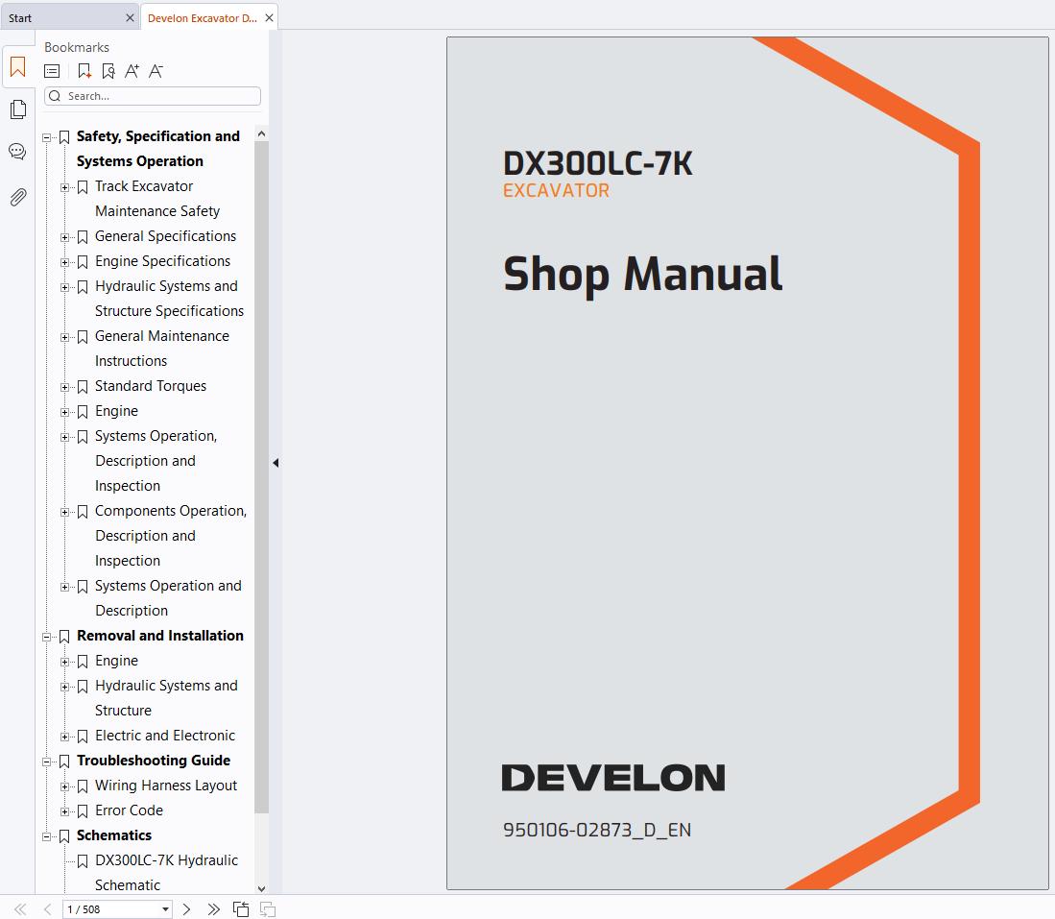Click the bookmark icon beside Troubleshooting Guide
Image resolution: width=1055 pixels, height=919 pixels.
64,762
